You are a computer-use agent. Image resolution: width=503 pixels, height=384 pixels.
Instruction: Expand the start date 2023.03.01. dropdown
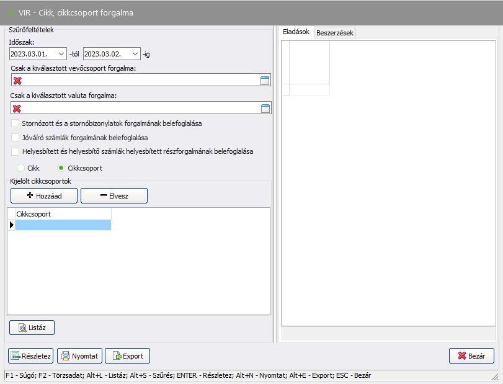[61, 54]
